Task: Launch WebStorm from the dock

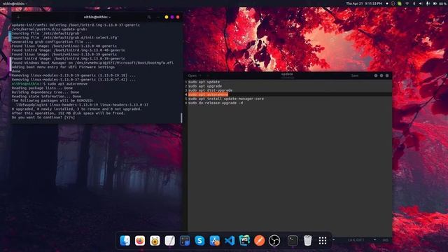Action: (x=244, y=241)
